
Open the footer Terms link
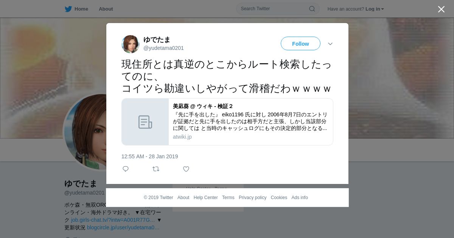coord(228,198)
